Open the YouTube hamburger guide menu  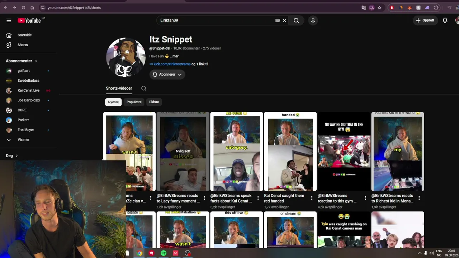click(9, 20)
